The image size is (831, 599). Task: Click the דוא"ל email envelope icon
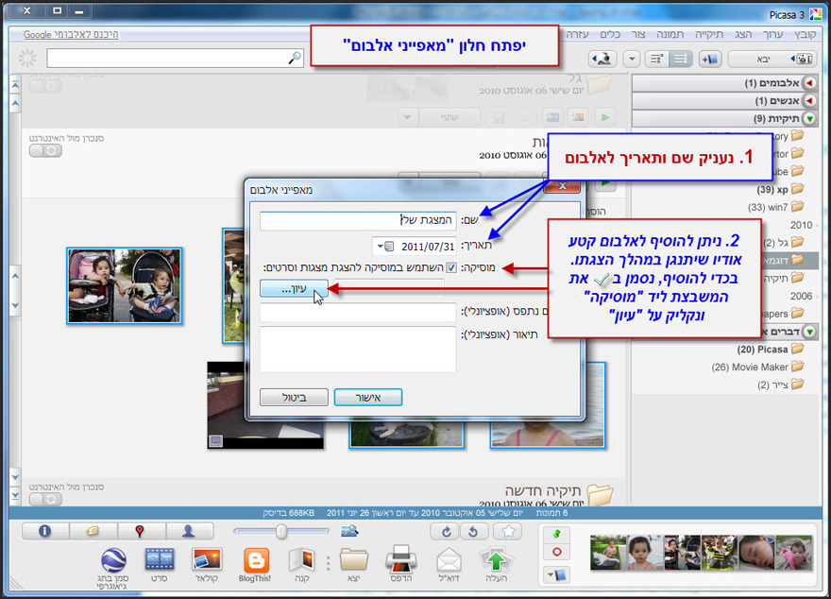(x=449, y=564)
